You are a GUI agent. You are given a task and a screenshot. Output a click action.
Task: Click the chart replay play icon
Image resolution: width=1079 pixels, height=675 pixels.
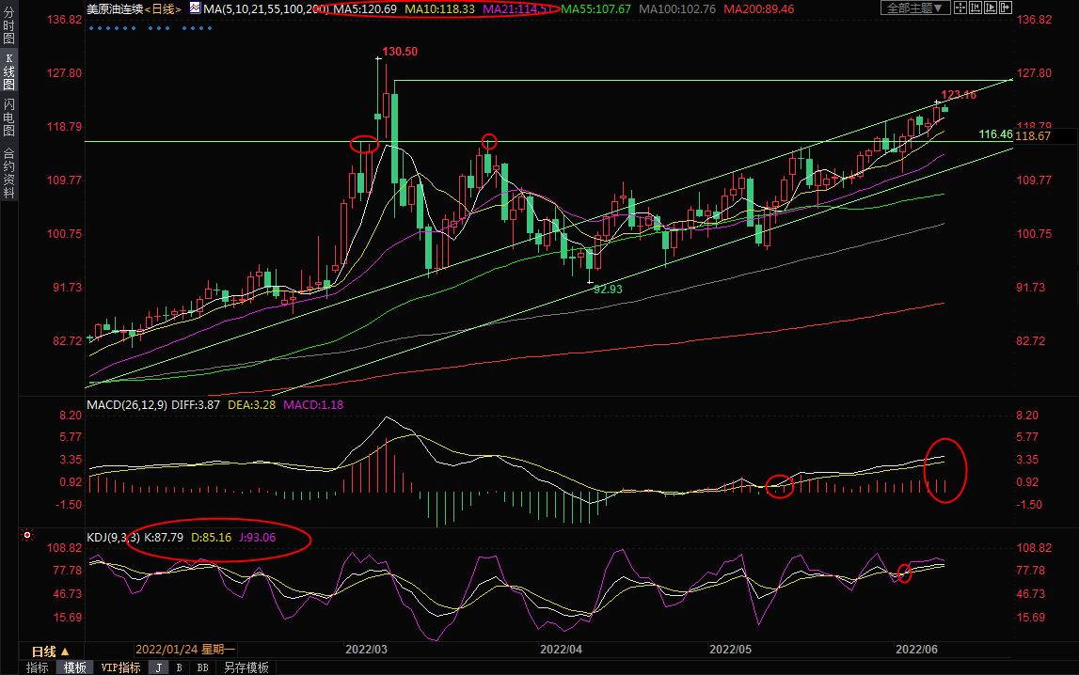[992, 8]
